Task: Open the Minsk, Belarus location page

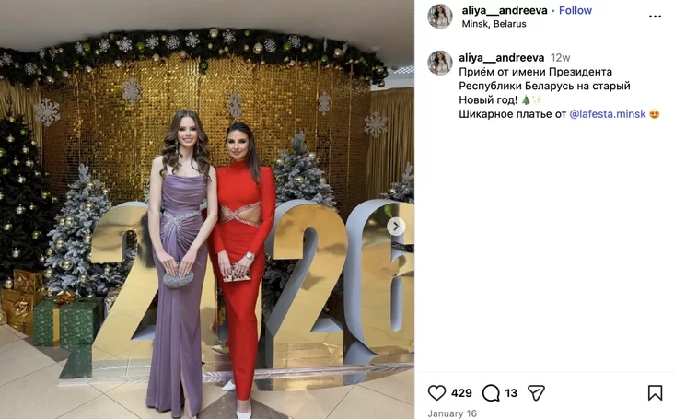Action: [x=494, y=24]
